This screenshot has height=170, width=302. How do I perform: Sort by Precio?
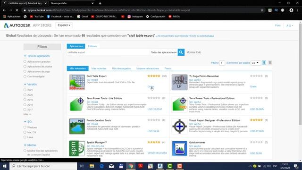click(x=168, y=68)
